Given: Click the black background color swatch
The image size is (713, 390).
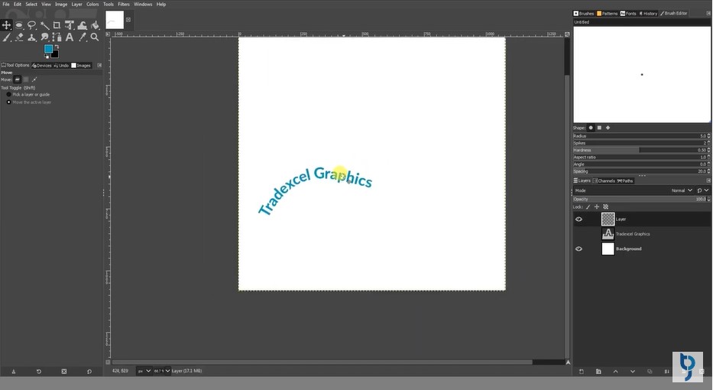Looking at the screenshot, I should (x=55, y=54).
